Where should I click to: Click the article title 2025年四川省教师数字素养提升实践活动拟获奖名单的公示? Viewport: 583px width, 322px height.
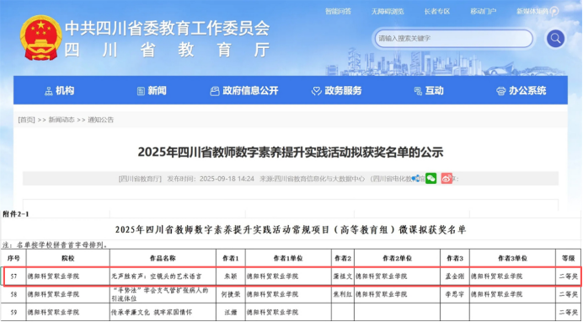point(291,152)
